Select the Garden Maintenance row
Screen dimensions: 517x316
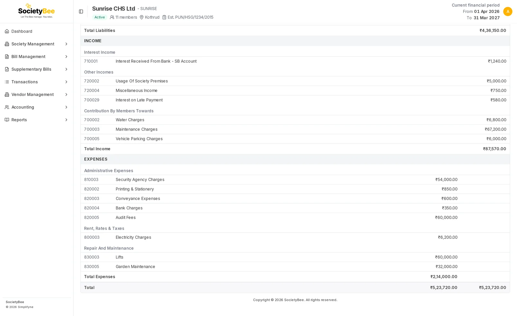(x=295, y=267)
